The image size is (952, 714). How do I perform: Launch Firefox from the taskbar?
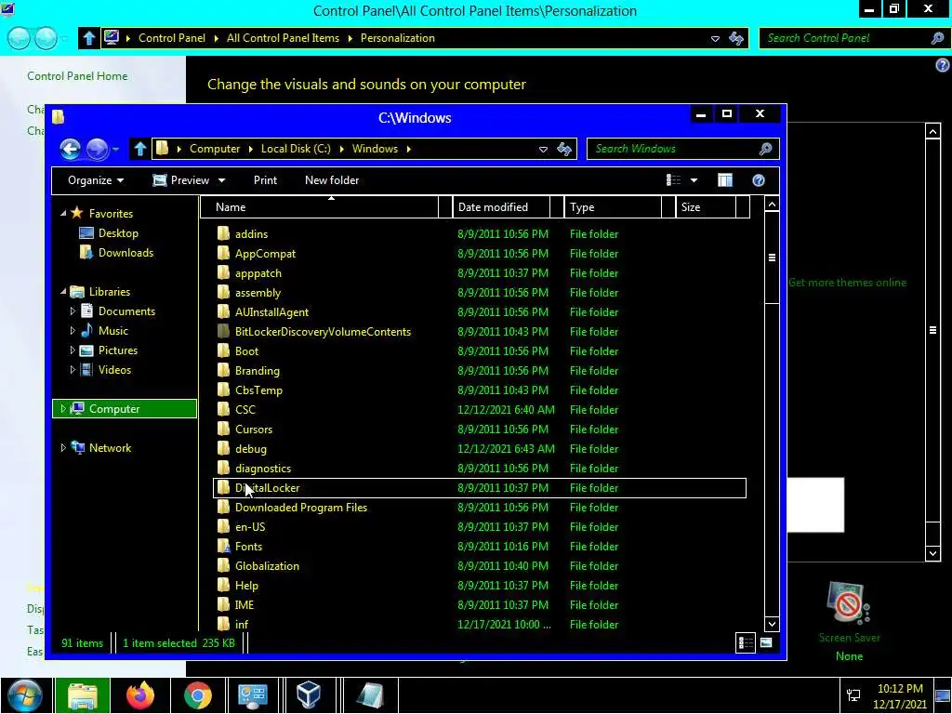[x=140, y=695]
